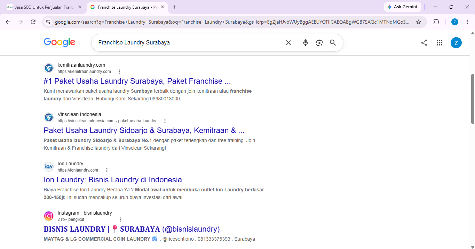Restore down the Chrome window
This screenshot has height=249, width=475.
(451, 7)
